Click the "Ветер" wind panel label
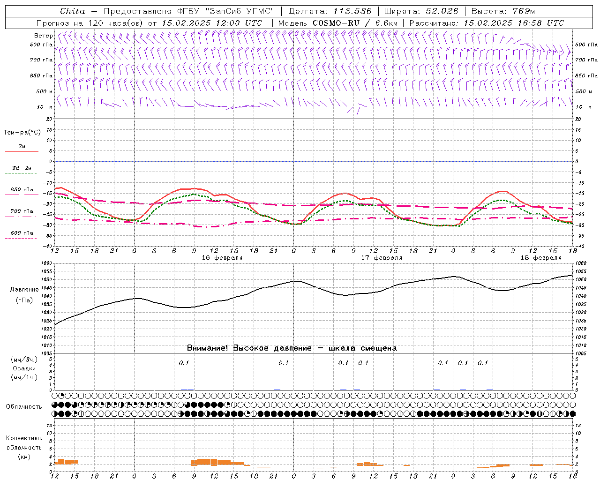Viewport: 600px width, 480px height. tap(43, 36)
